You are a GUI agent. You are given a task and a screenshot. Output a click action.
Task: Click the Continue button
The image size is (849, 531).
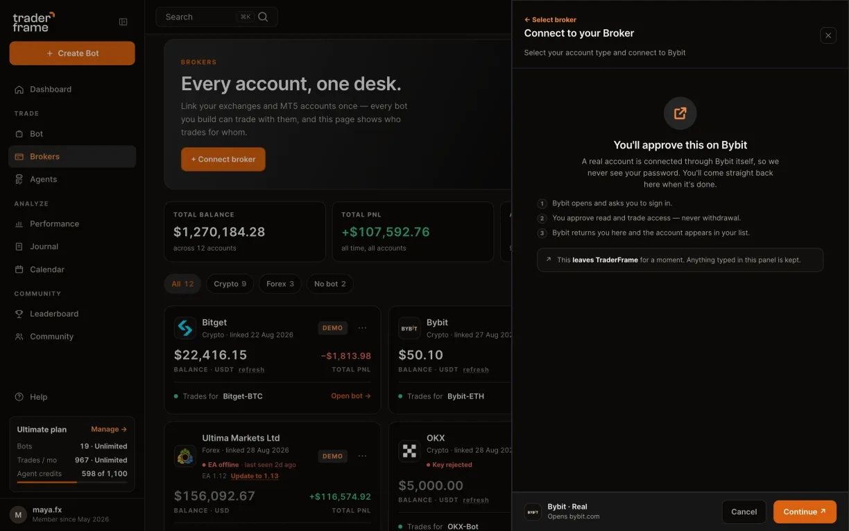click(x=805, y=512)
